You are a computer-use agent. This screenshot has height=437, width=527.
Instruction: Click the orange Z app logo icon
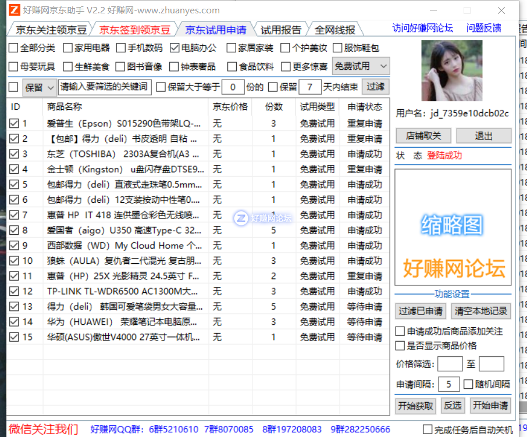click(x=14, y=10)
